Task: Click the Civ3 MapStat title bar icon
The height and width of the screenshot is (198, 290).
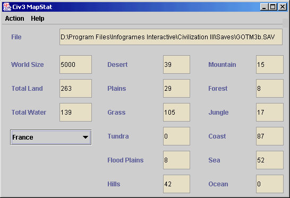Action: click(x=7, y=7)
